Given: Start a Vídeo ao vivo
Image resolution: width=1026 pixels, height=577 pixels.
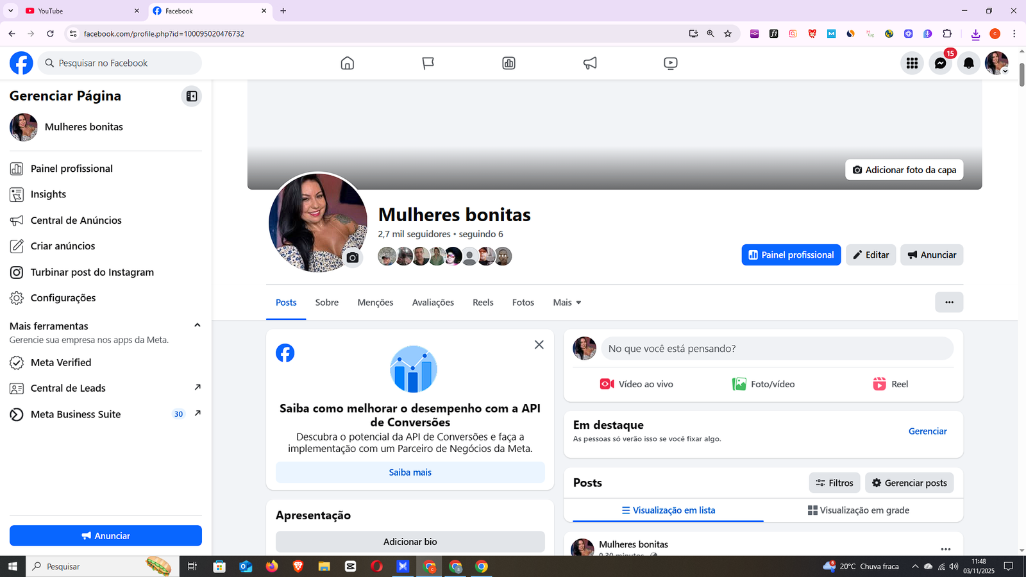Looking at the screenshot, I should 637,384.
